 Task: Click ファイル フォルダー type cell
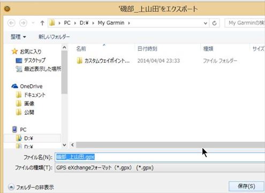click(x=220, y=61)
